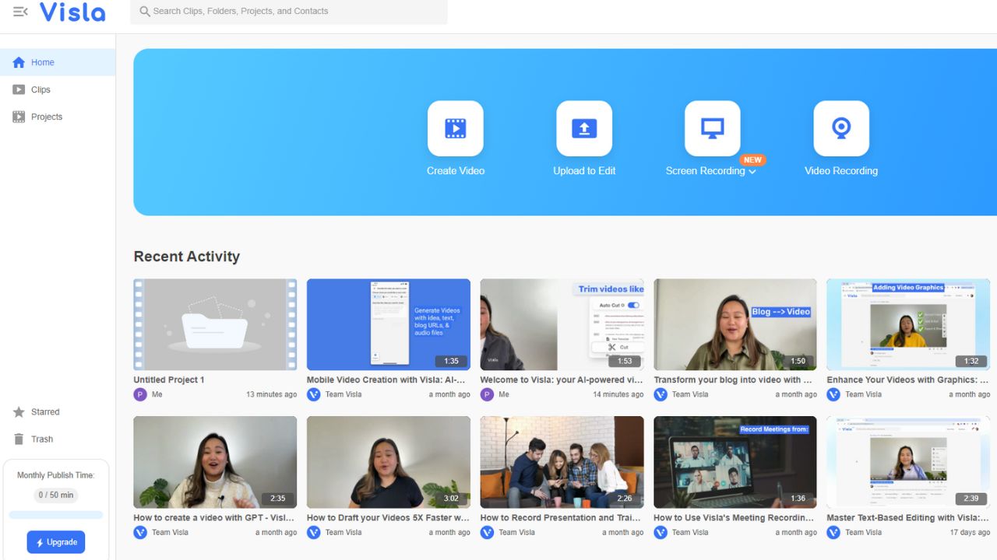
Task: Open How to Record Presentation thumbnail
Action: (x=562, y=462)
